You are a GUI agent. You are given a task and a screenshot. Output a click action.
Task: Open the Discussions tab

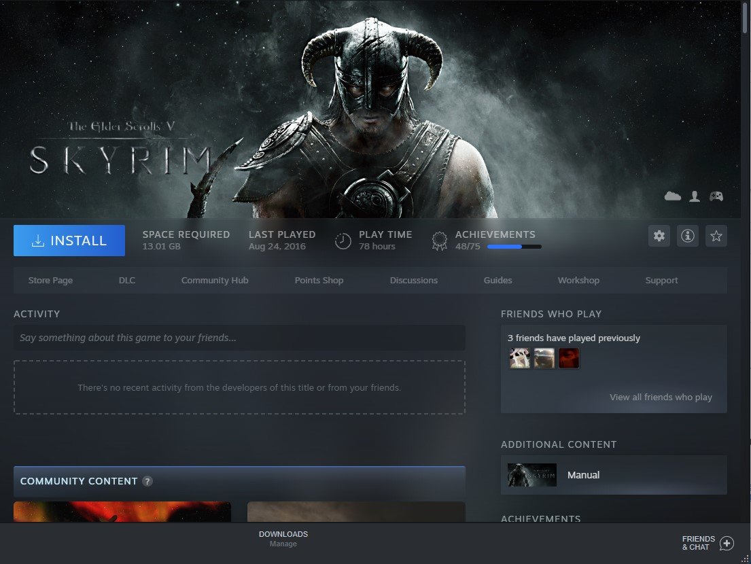[414, 280]
